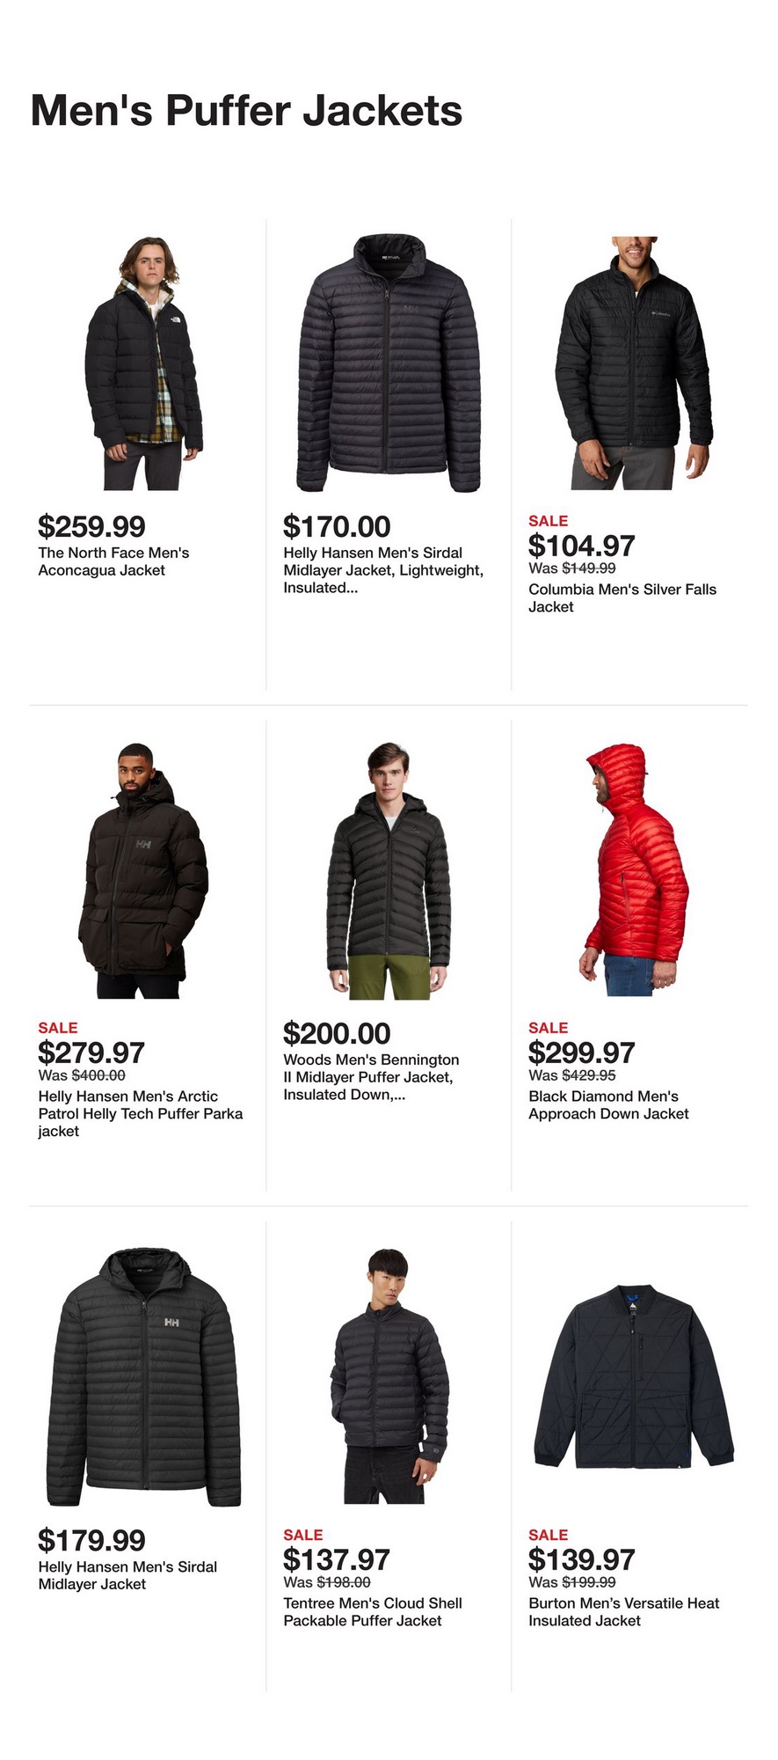The height and width of the screenshot is (1760, 778).
Task: View the Burton Versatile Heat Insulated Jacket image
Action: click(x=634, y=1376)
